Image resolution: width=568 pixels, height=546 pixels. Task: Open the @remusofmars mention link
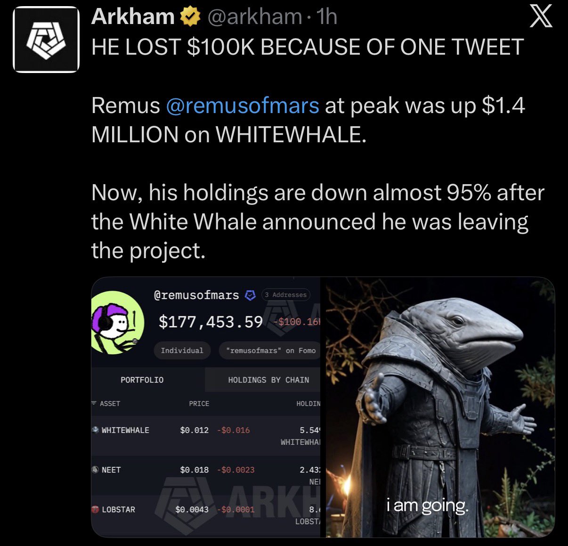243,106
